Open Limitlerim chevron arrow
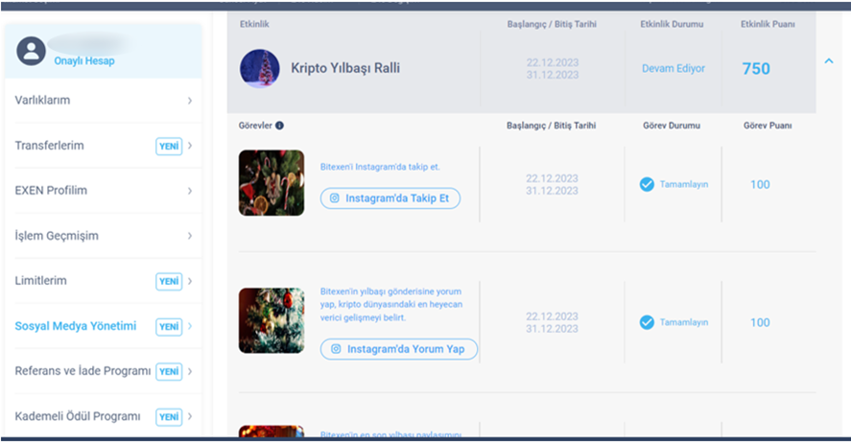Viewport: 851px width, 443px height. (190, 281)
